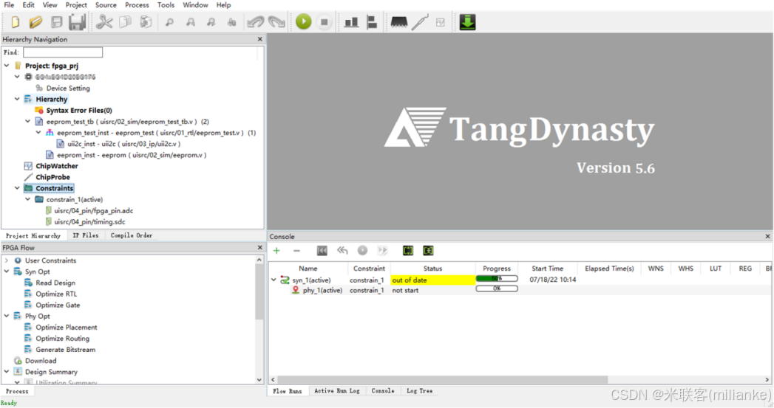Image resolution: width=774 pixels, height=408 pixels.
Task: Collapse the syn_1(active) run row
Action: pos(274,280)
